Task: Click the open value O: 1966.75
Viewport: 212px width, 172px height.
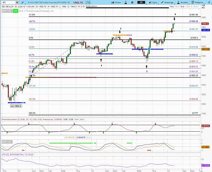Action: pos(41,6)
